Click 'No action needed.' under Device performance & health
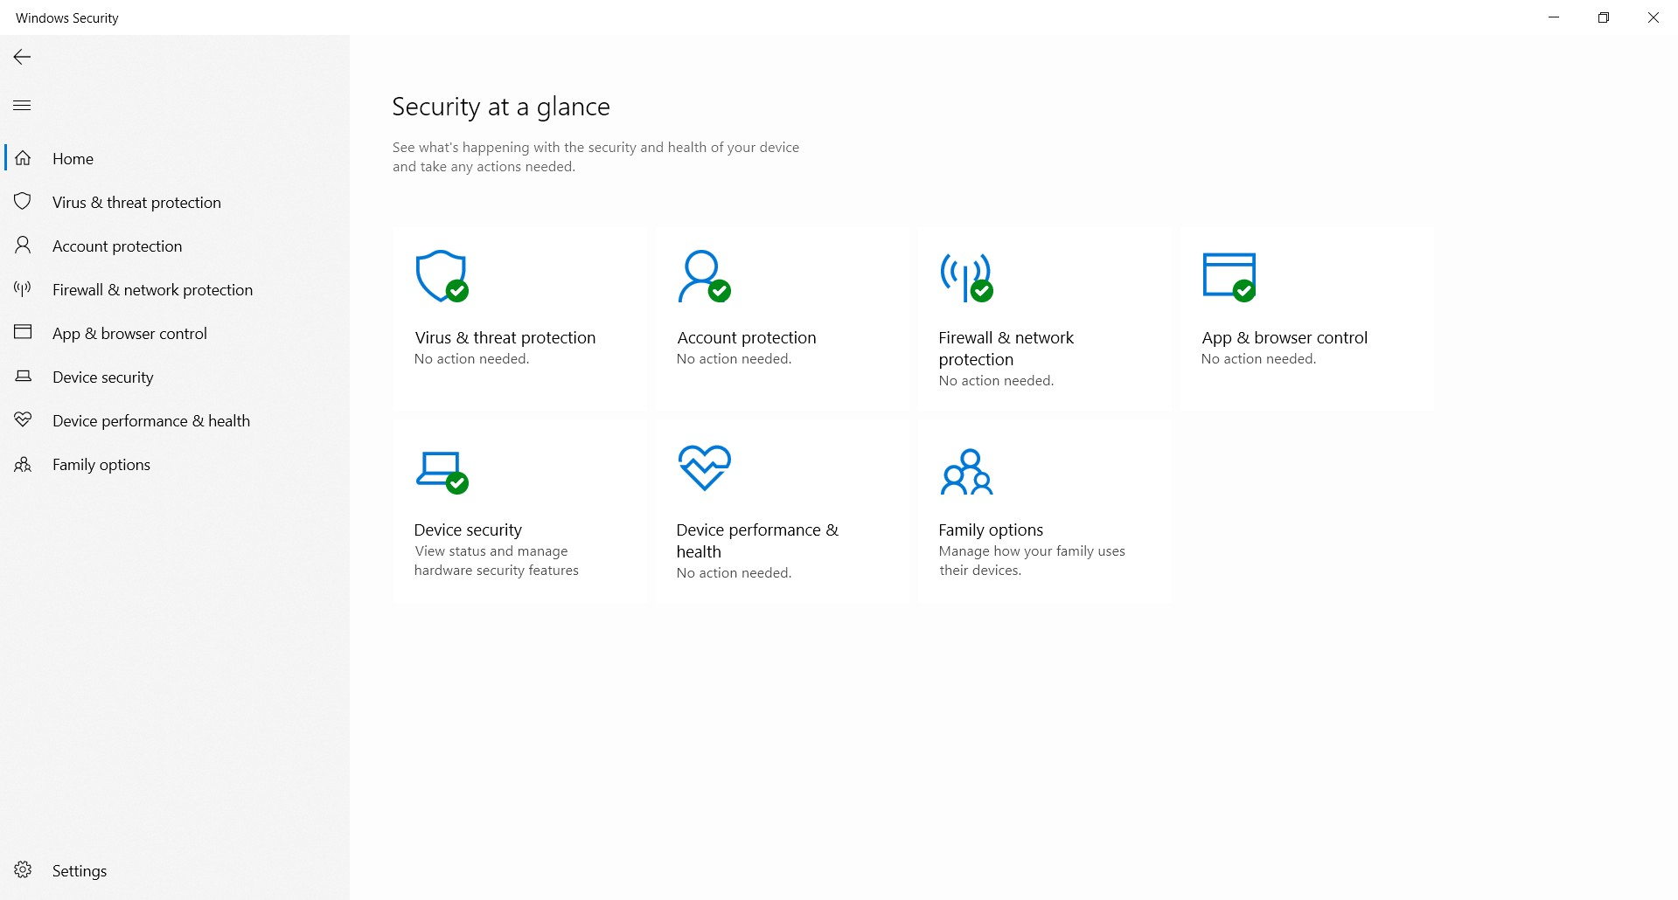 [735, 573]
